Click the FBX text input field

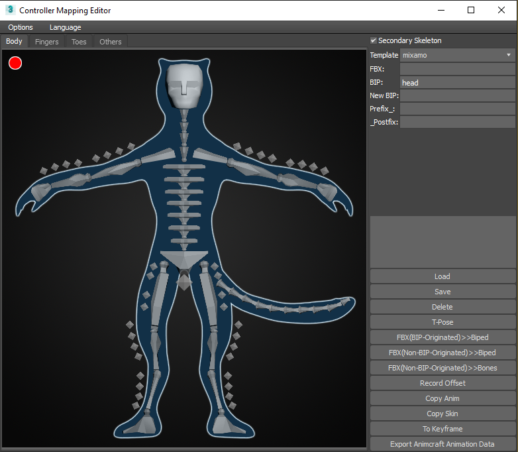457,69
